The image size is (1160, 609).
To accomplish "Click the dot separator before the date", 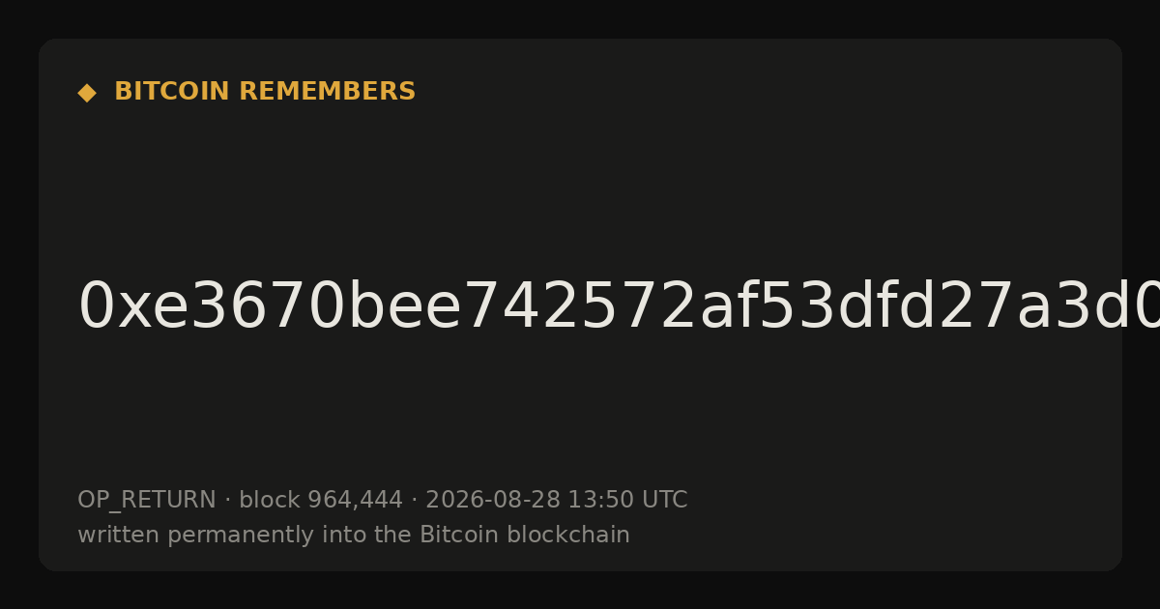I will [414, 501].
